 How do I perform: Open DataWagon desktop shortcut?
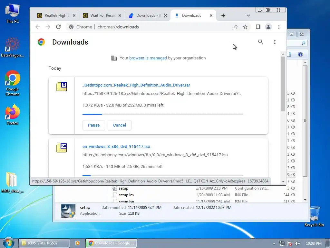click(x=13, y=47)
